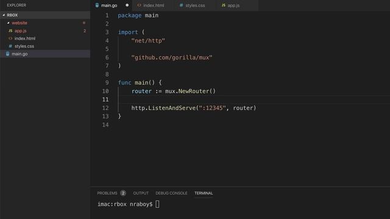Switch to the OUTPUT panel tab
Image resolution: width=390 pixels, height=219 pixels.
(141, 193)
